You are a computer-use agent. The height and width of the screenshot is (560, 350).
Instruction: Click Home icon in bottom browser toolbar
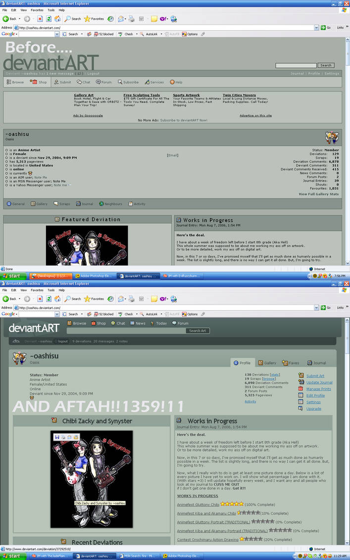click(57, 299)
